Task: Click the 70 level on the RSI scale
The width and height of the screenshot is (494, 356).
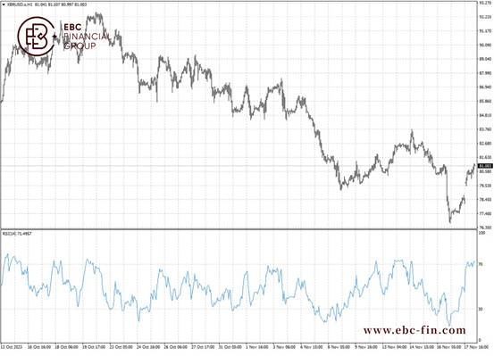Action: point(481,264)
